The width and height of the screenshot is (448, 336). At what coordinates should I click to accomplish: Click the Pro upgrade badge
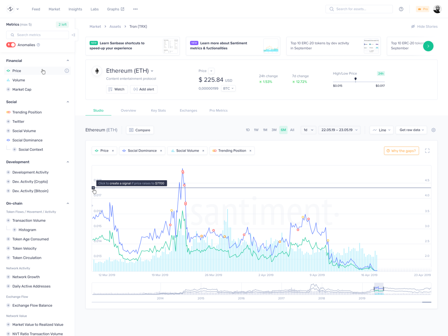423,9
